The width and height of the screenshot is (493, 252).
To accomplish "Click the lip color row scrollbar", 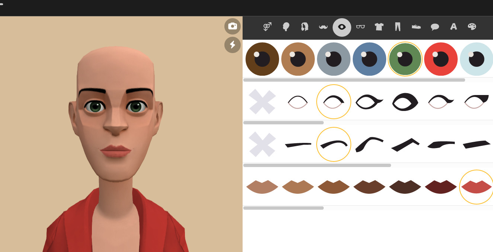I will coord(284,208).
